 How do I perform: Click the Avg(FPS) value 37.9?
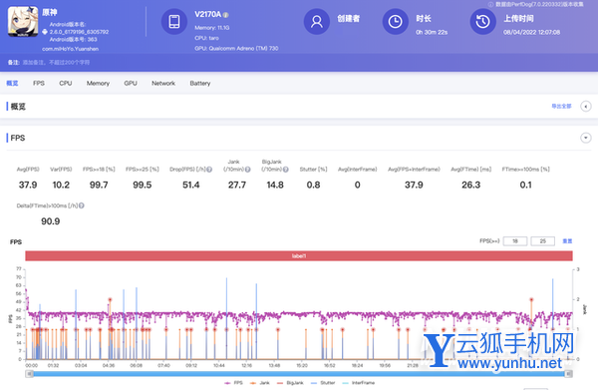[x=28, y=186]
